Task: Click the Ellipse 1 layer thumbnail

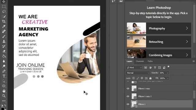Action: (134, 104)
